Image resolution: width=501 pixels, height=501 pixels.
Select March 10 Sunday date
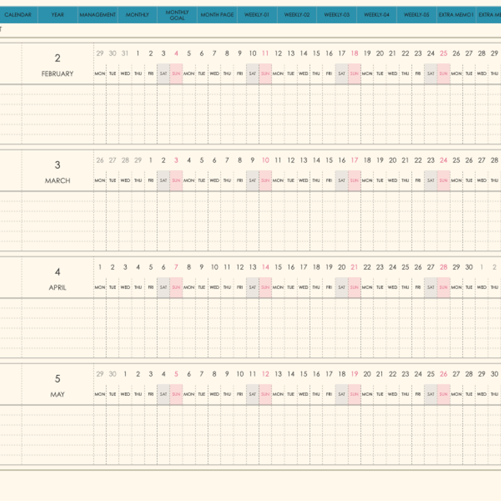[x=265, y=161]
